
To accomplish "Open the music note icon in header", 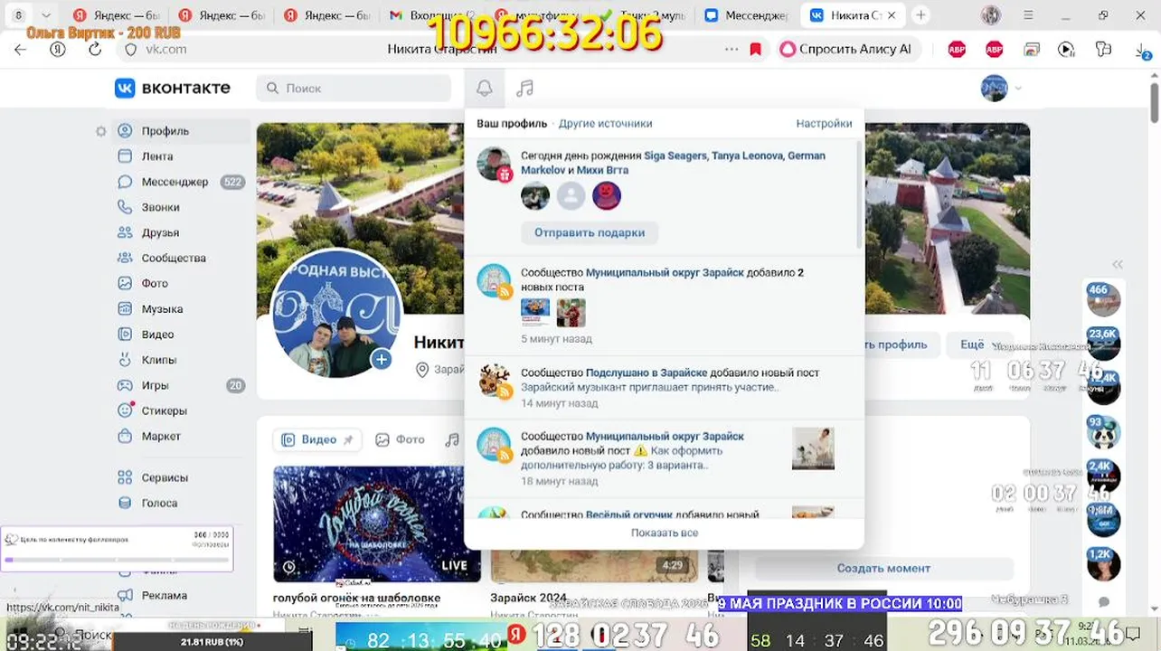I will coord(524,88).
